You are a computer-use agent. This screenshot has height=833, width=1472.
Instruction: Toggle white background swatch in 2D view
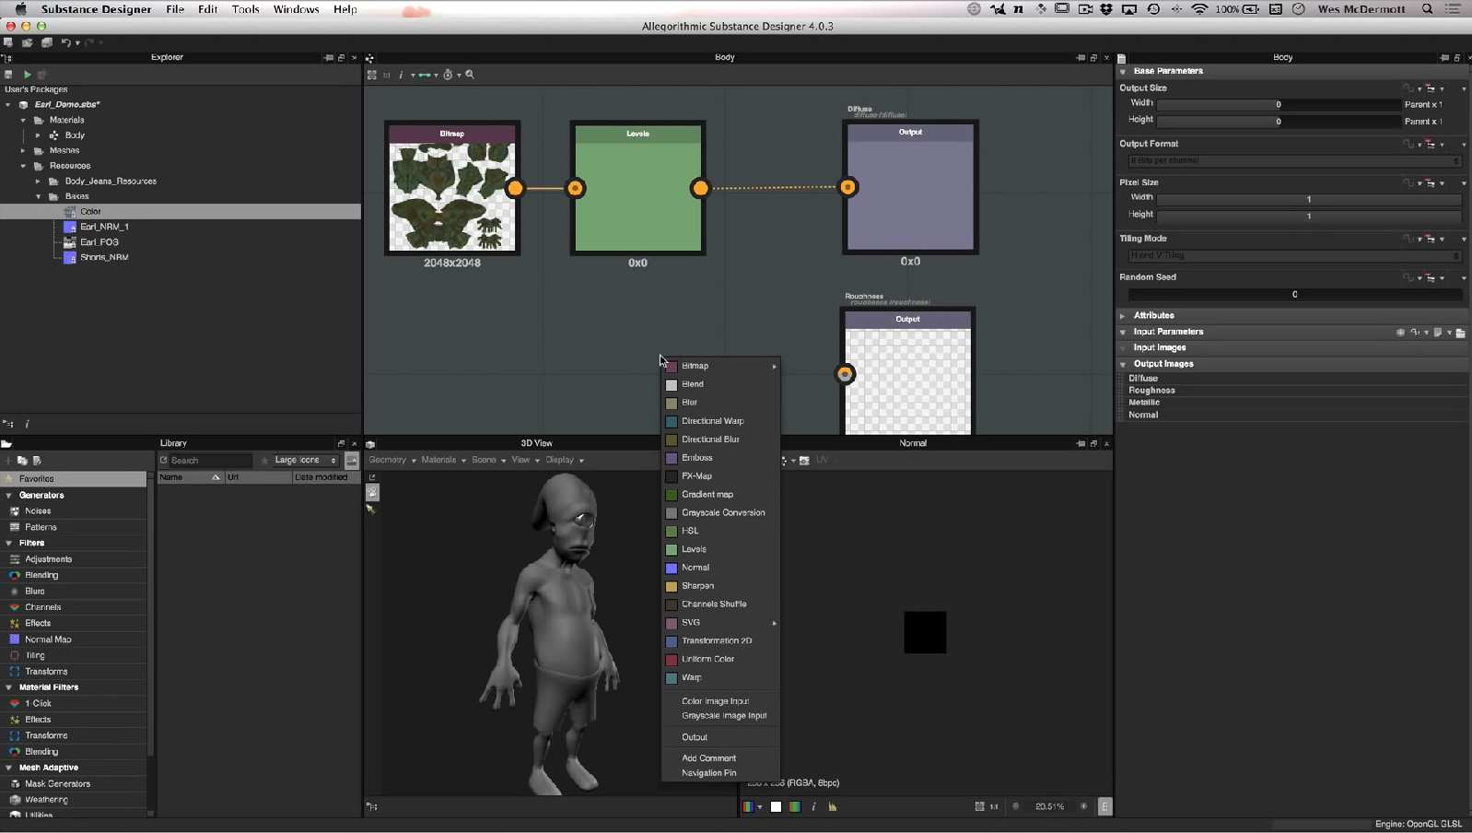(x=776, y=806)
